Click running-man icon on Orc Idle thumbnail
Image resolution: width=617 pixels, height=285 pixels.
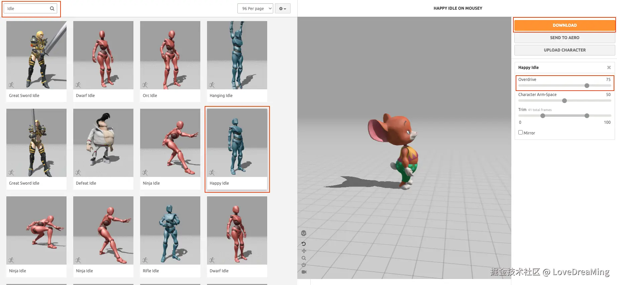(145, 85)
